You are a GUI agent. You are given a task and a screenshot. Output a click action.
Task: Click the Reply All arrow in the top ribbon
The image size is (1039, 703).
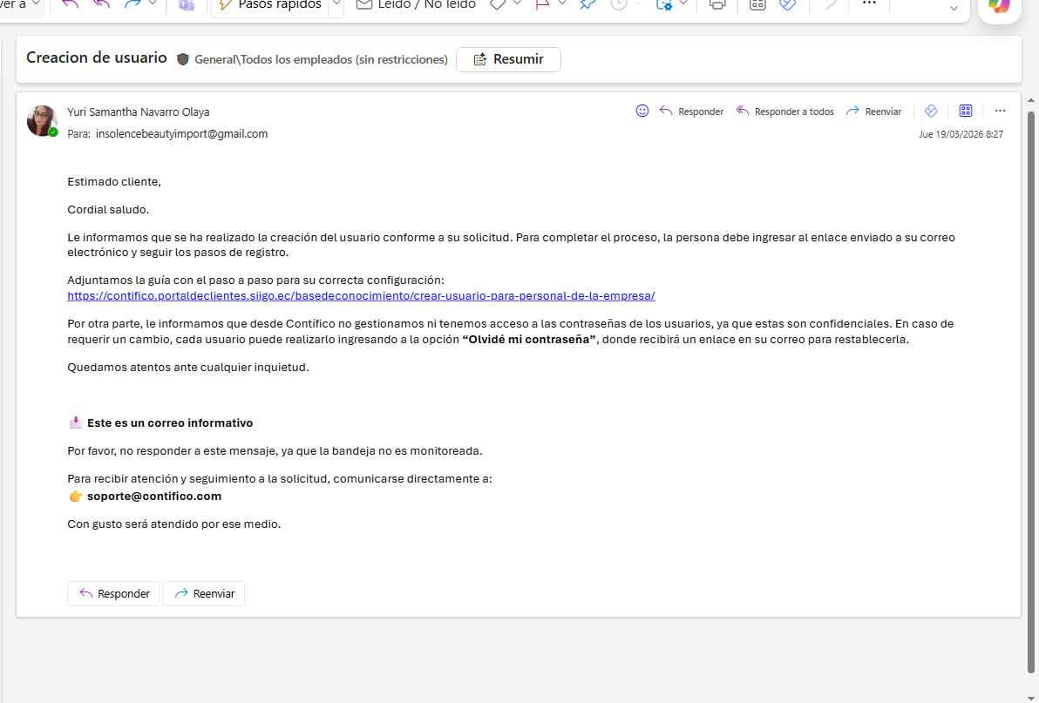point(101,4)
